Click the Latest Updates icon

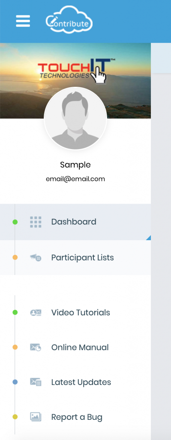pyautogui.click(x=36, y=382)
